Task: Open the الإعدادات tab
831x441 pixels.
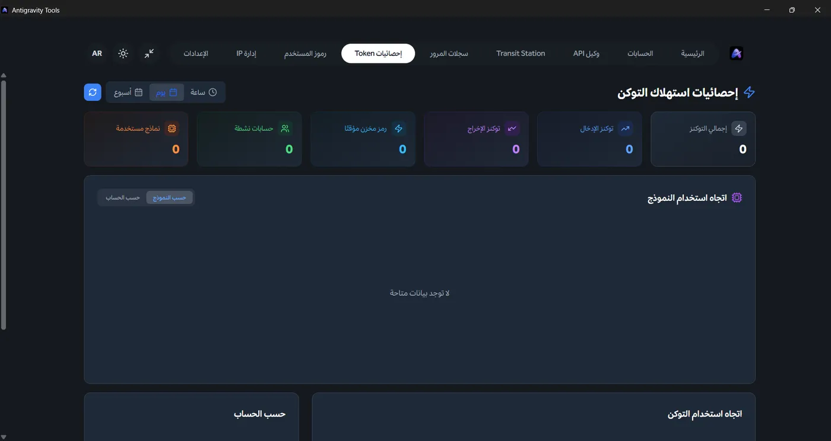Action: coord(196,53)
